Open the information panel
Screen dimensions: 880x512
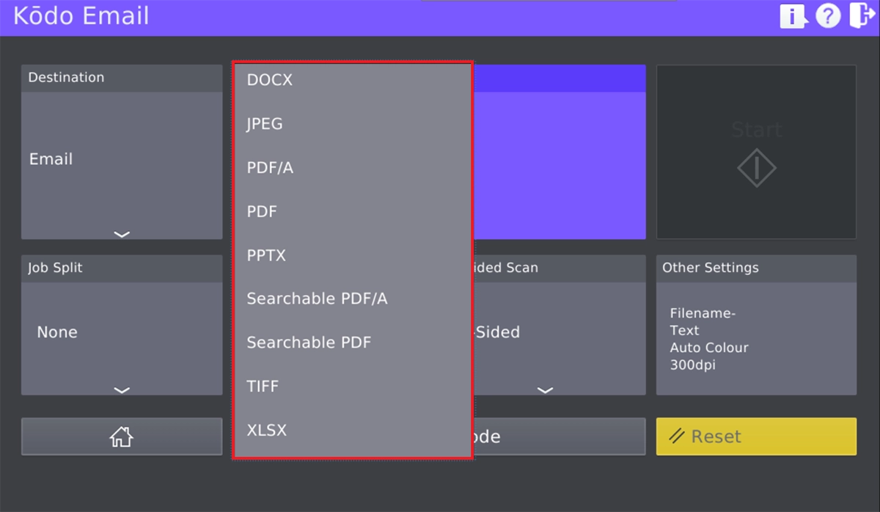point(793,15)
